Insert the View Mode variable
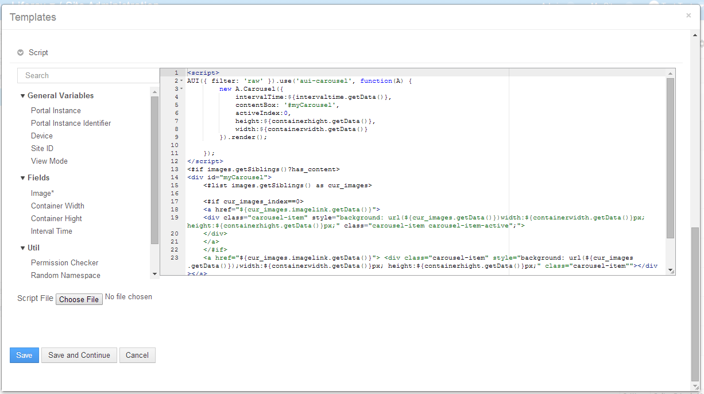The image size is (704, 394). [49, 161]
